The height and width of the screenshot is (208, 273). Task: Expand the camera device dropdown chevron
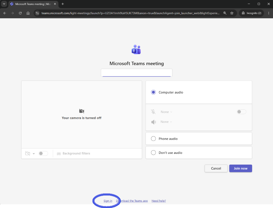34,154
